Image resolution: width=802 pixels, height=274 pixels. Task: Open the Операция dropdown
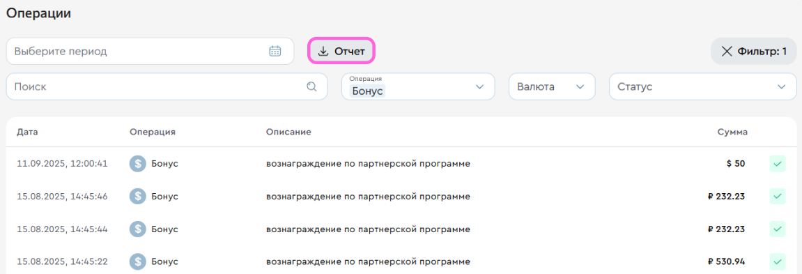(x=418, y=86)
